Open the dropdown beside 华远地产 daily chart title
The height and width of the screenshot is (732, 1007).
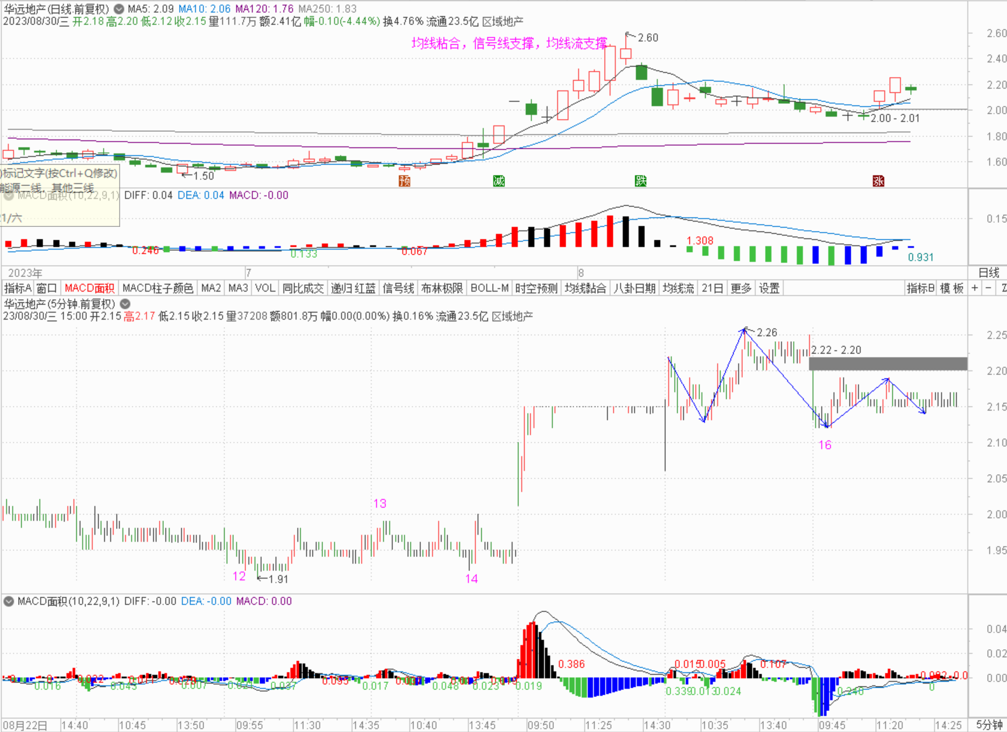click(119, 9)
